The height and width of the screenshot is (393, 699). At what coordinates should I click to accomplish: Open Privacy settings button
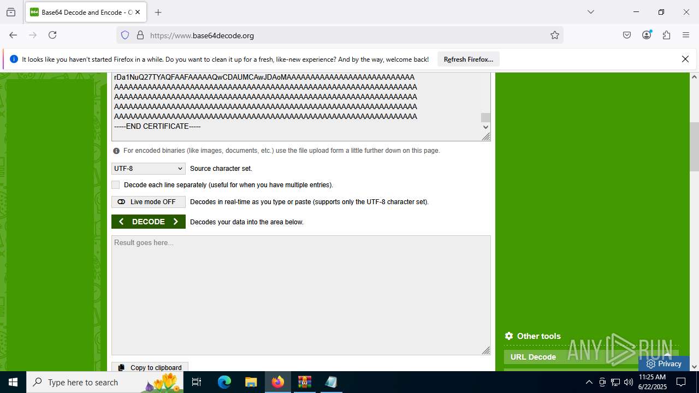coord(664,364)
